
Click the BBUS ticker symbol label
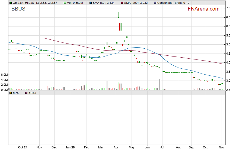pos(18,9)
